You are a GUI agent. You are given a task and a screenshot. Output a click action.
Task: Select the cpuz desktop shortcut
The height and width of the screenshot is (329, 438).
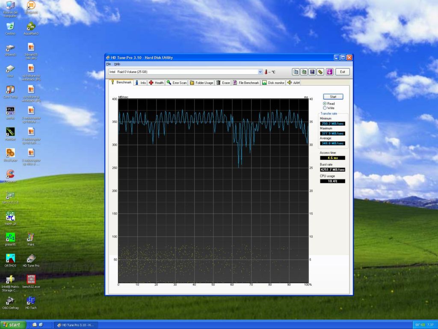[x=10, y=72]
